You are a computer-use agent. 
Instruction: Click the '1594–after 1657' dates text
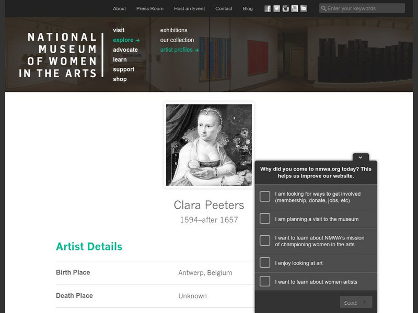208,220
